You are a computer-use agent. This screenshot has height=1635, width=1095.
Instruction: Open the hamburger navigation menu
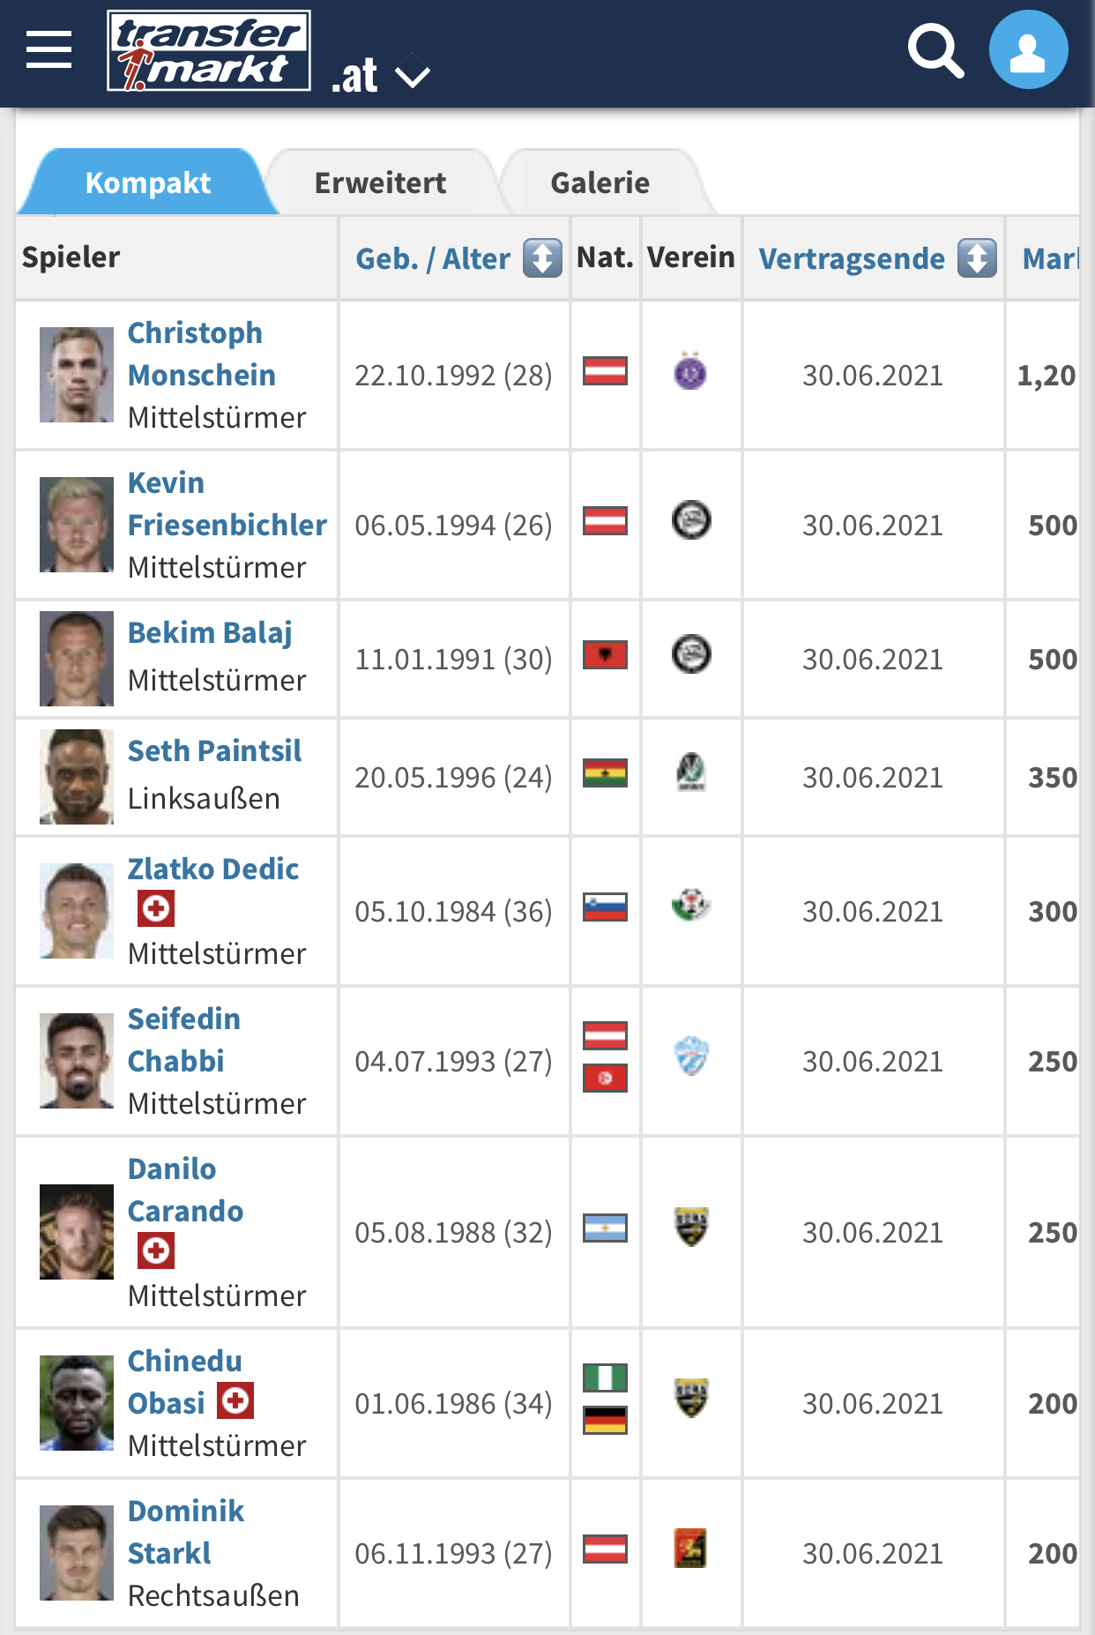49,49
